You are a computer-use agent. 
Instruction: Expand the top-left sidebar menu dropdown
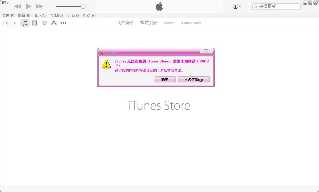(6, 3)
